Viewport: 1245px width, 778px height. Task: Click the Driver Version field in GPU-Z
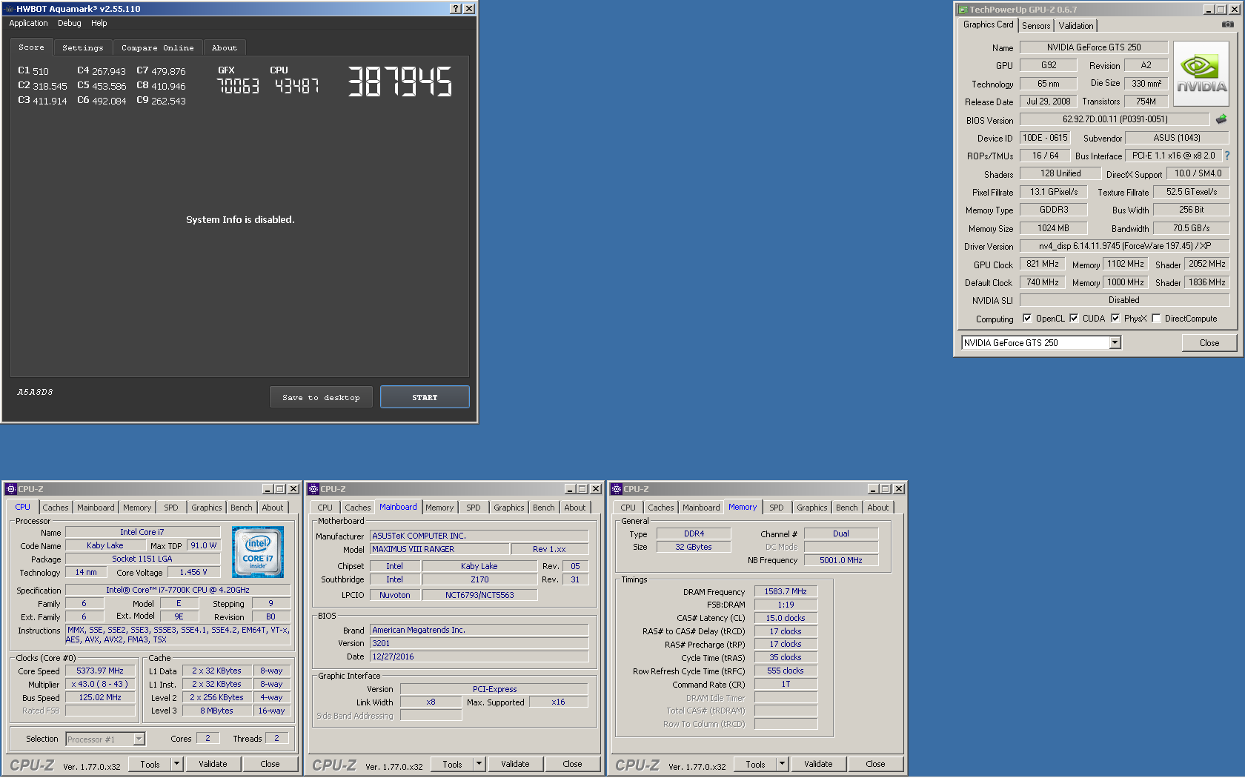(1124, 246)
